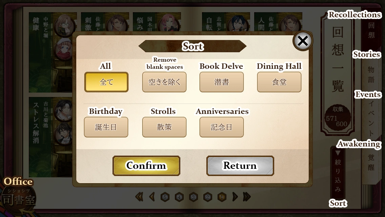Select page 3 hexagon icon
The width and height of the screenshot is (385, 217).
coord(193,197)
